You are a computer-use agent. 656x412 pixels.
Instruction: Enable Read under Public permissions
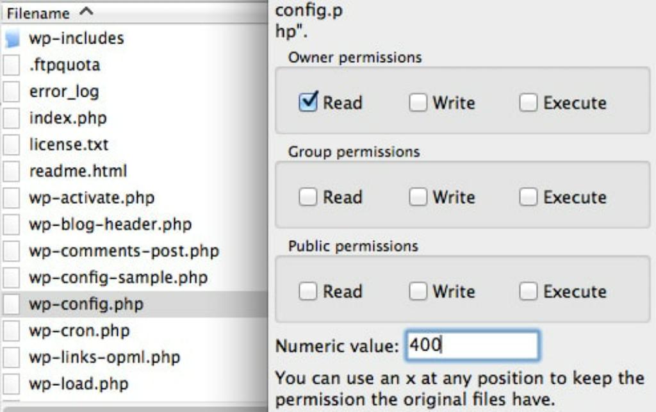pos(309,291)
